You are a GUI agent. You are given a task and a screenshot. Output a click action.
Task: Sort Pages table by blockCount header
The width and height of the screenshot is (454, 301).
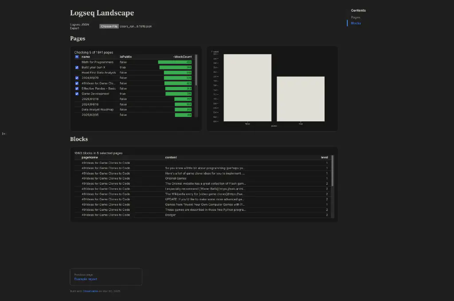(x=182, y=57)
